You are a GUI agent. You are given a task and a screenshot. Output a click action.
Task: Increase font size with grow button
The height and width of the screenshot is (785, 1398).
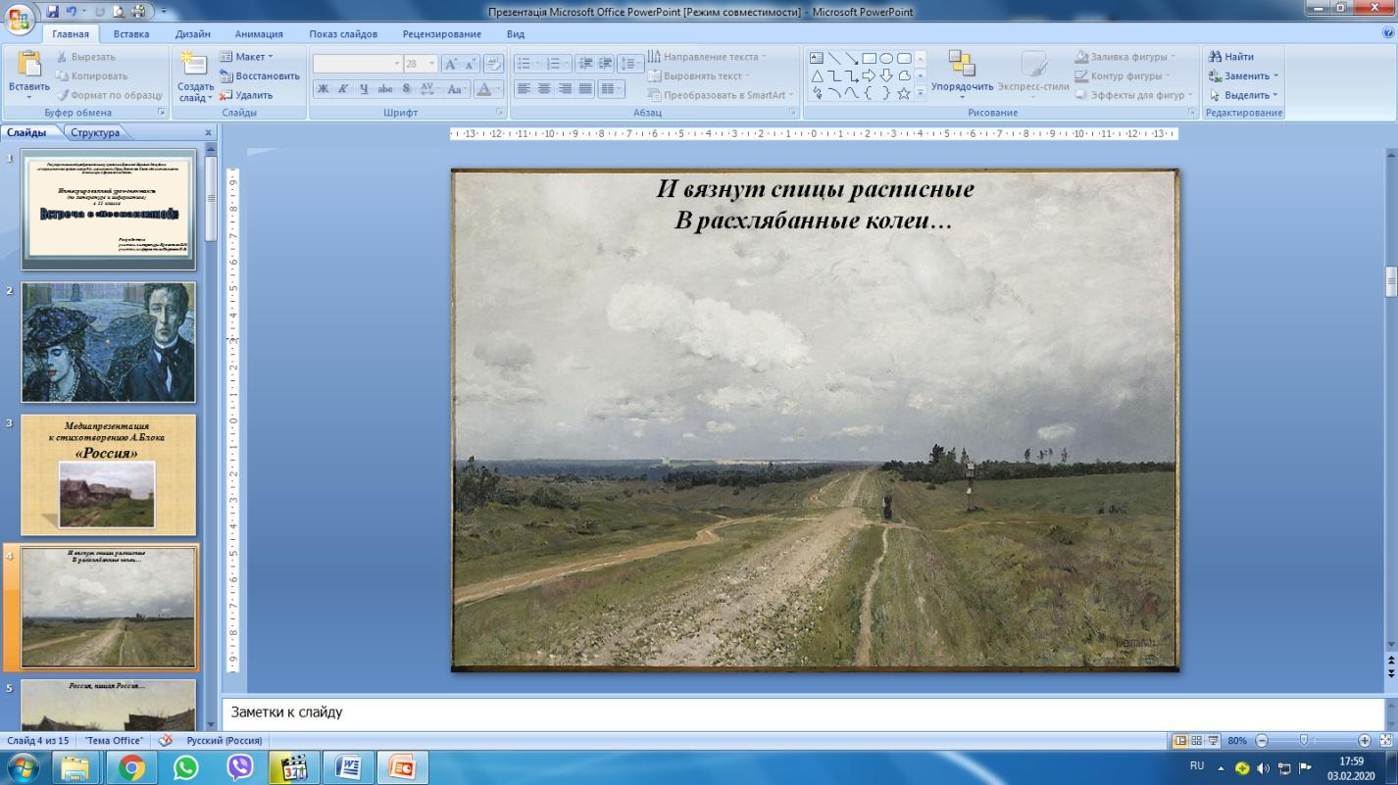451,64
